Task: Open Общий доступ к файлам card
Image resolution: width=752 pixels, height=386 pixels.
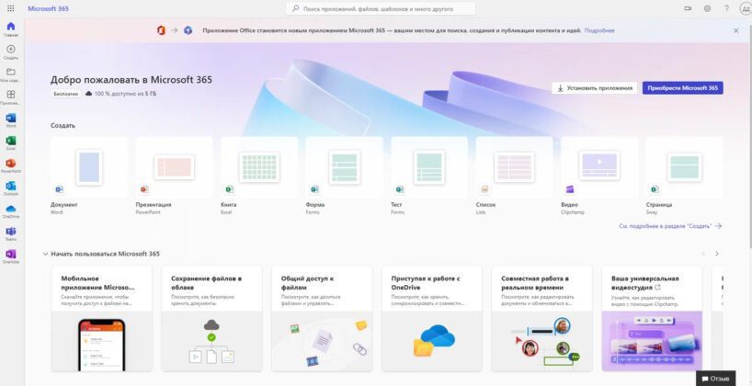Action: [x=322, y=318]
